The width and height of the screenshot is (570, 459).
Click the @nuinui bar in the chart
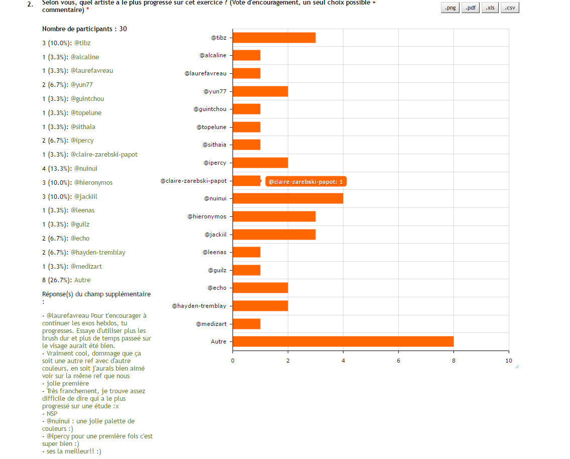tap(288, 198)
